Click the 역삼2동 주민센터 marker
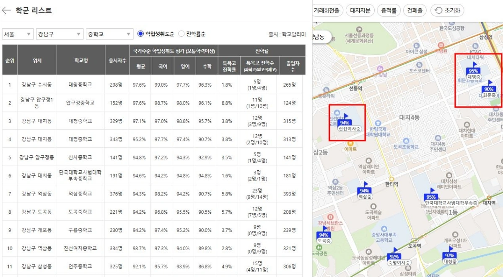The width and height of the screenshot is (503, 277). 336,182
